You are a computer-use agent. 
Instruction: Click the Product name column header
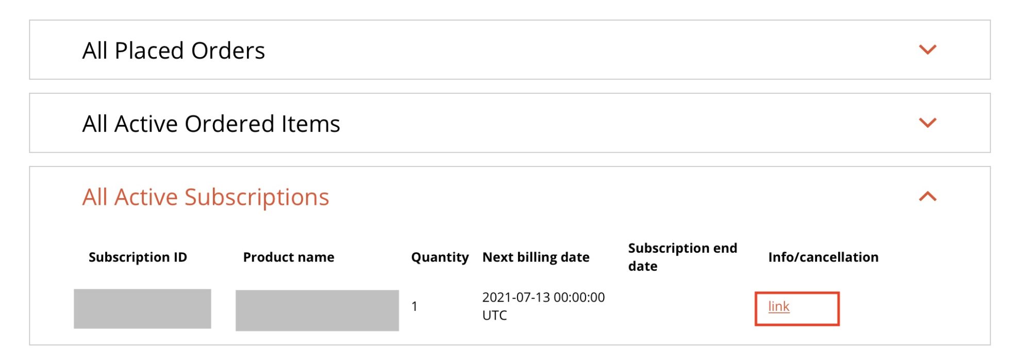point(288,257)
